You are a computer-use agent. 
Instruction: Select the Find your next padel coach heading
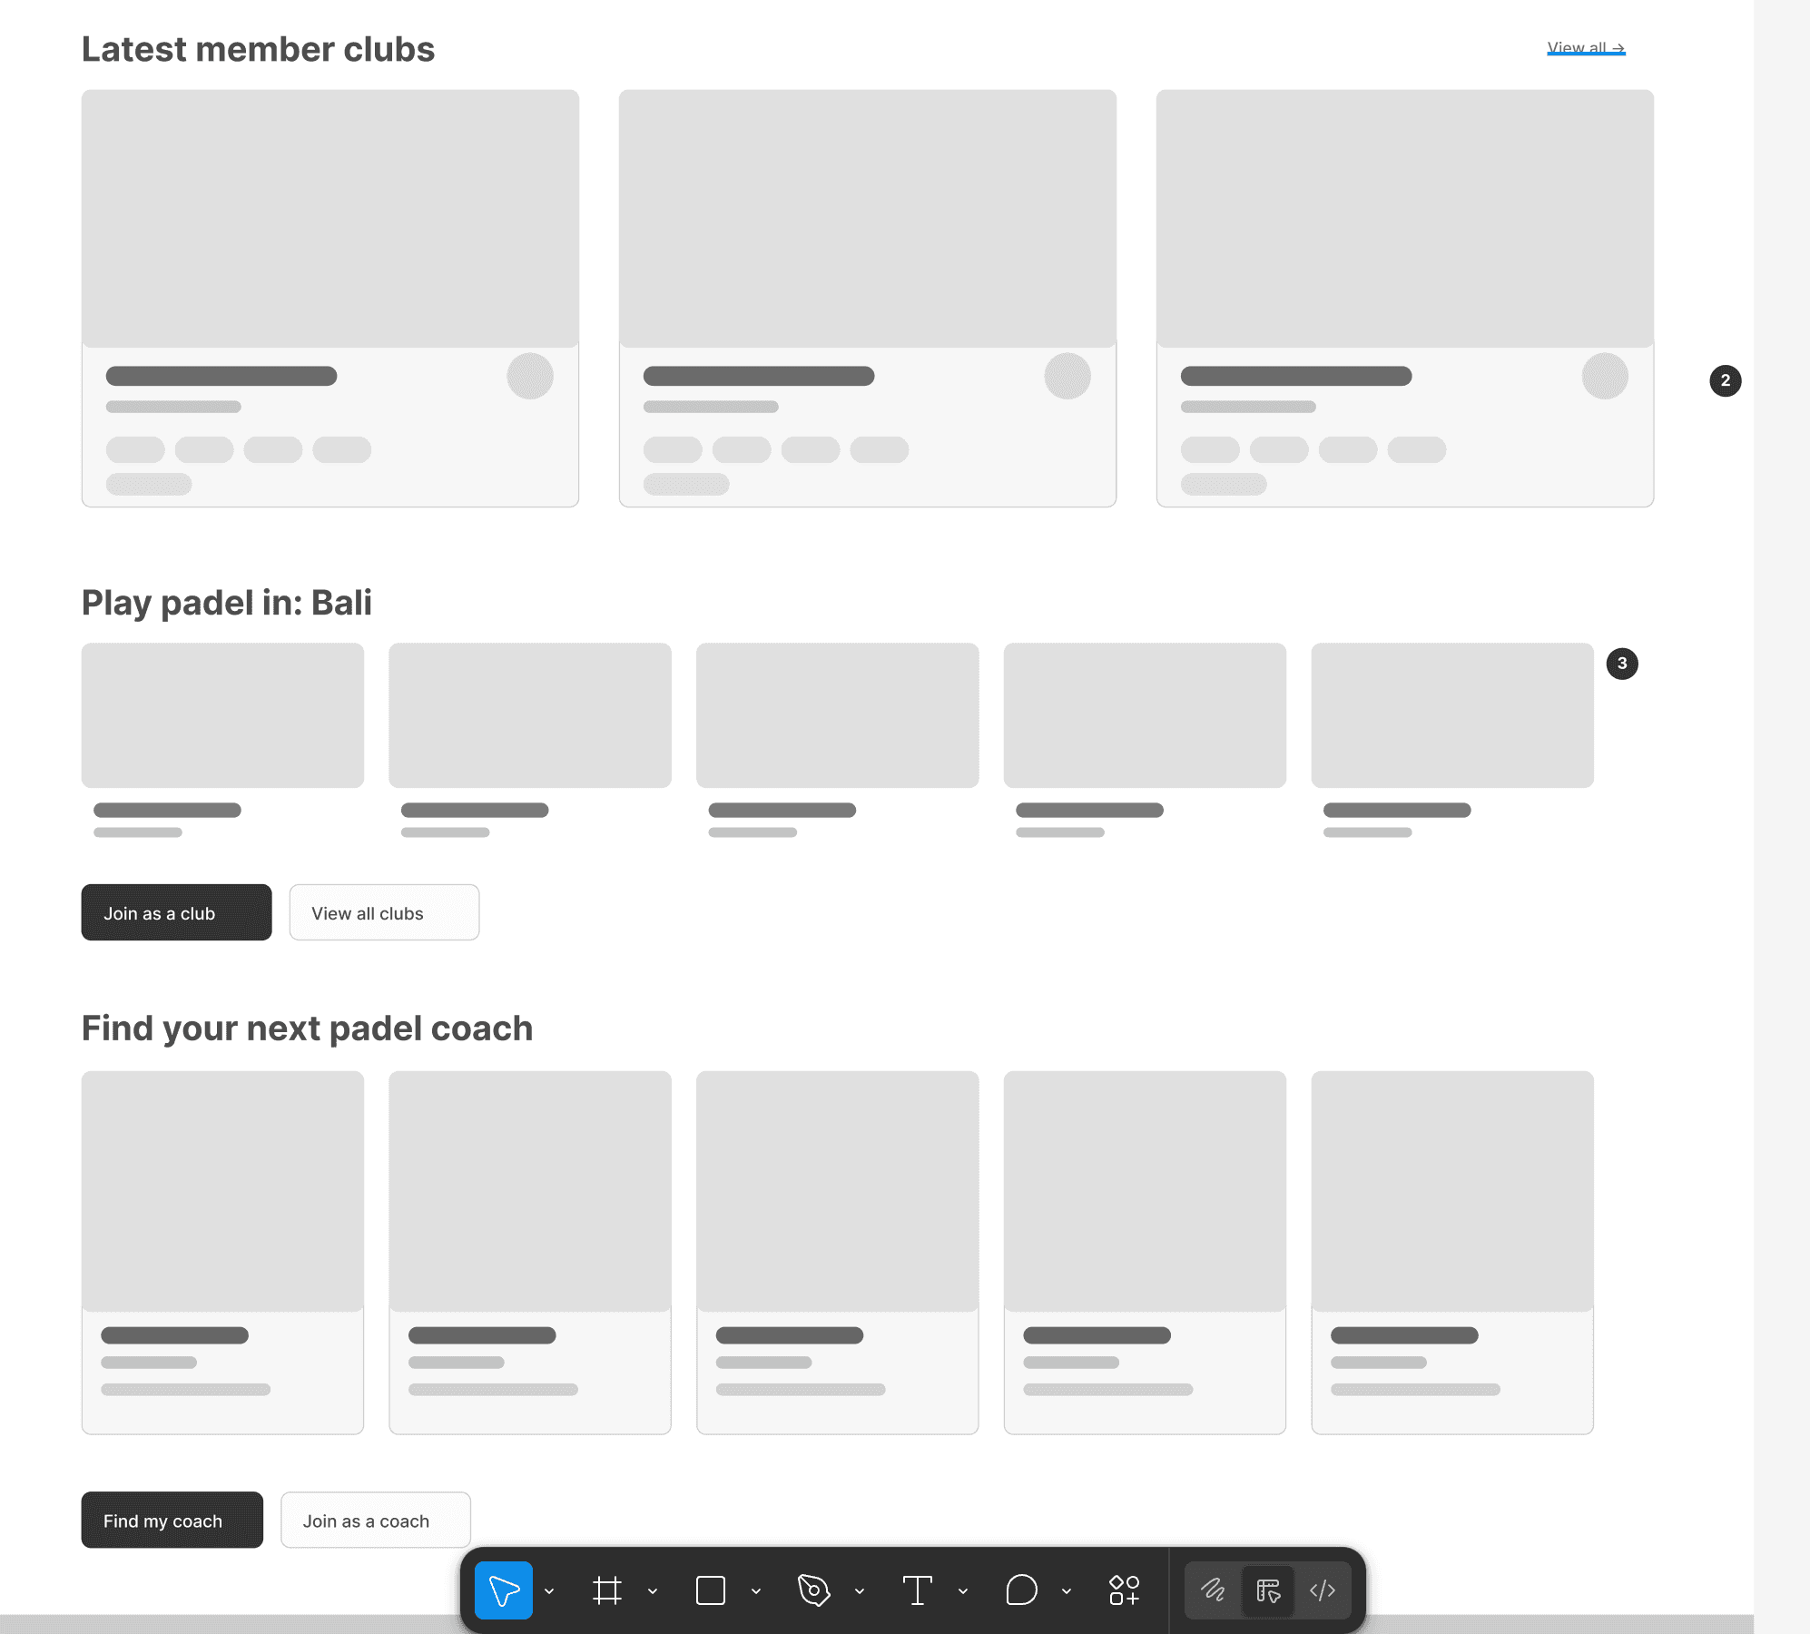pos(307,1029)
